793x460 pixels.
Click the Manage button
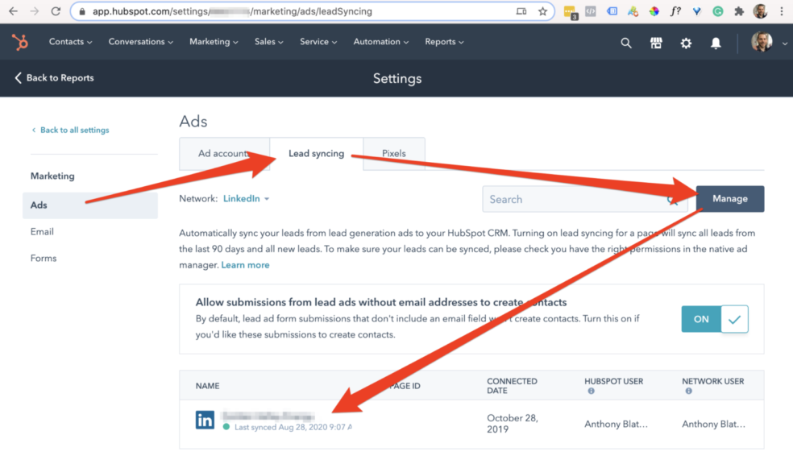(x=730, y=199)
